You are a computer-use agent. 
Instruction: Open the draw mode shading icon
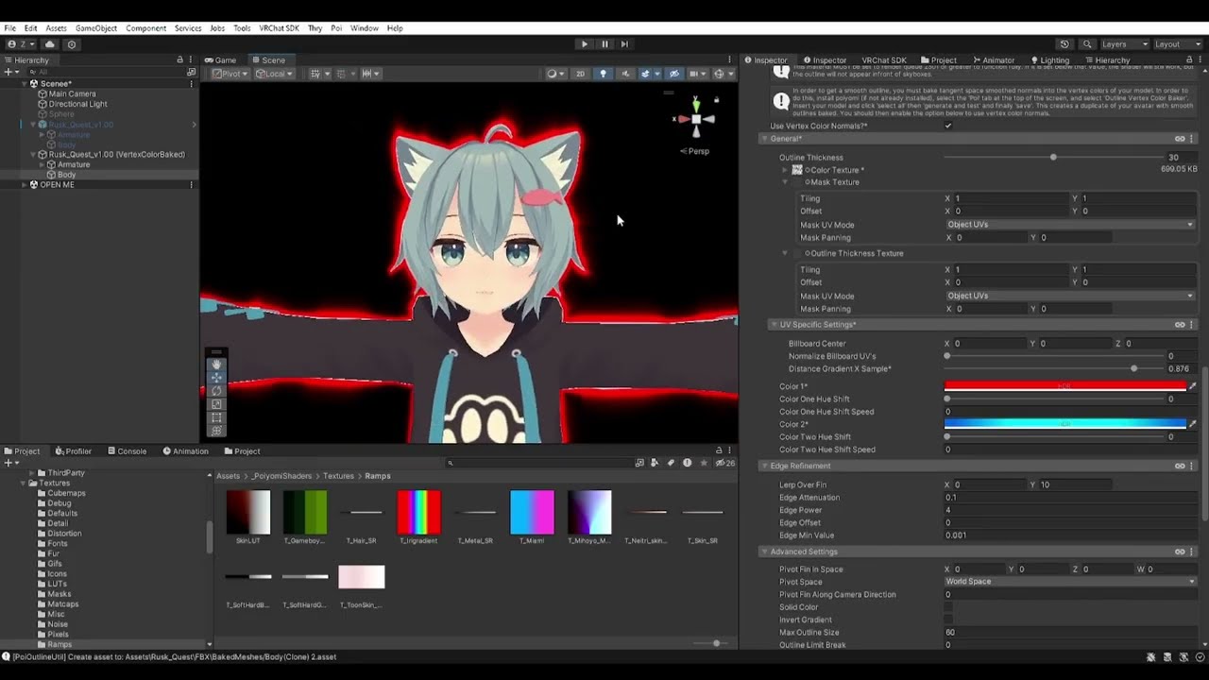coord(554,74)
